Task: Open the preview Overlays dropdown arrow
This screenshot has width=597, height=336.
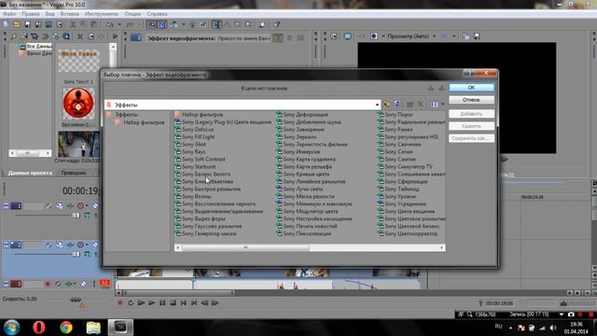Action: coord(454,36)
